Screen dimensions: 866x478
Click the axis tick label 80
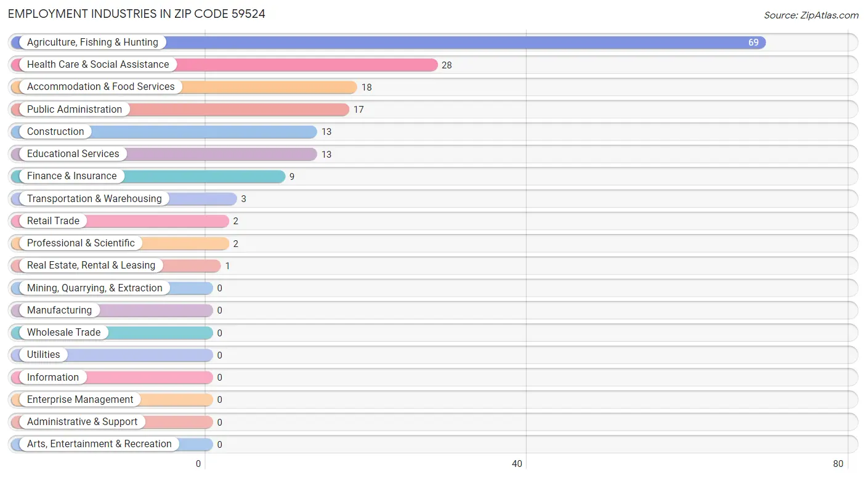click(x=838, y=464)
